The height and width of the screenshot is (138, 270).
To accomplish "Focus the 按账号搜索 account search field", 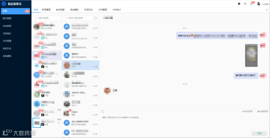I will [47, 18].
